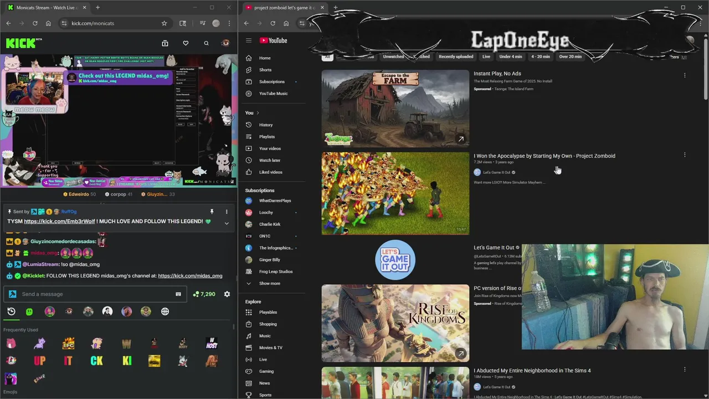The image size is (709, 399).
Task: Select the Unwatched filter chip
Action: point(393,57)
